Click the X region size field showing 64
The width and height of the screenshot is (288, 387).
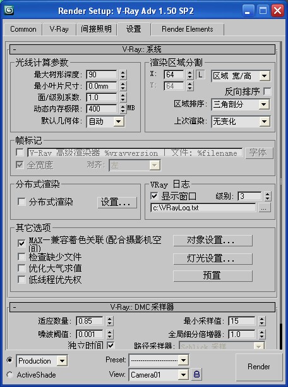point(174,75)
